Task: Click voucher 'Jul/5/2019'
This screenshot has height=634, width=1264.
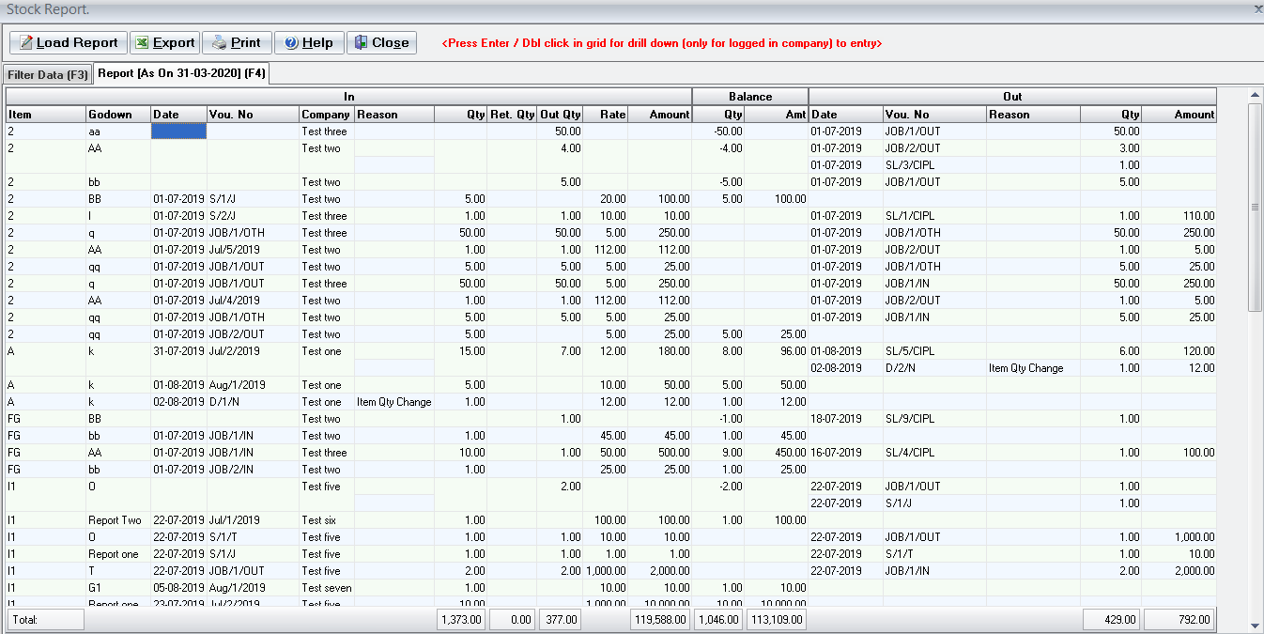Action: (x=254, y=250)
